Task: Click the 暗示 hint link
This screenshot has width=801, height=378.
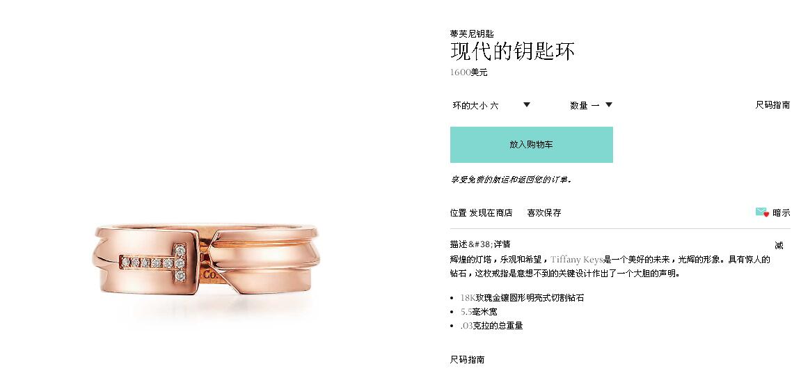Action: click(781, 212)
